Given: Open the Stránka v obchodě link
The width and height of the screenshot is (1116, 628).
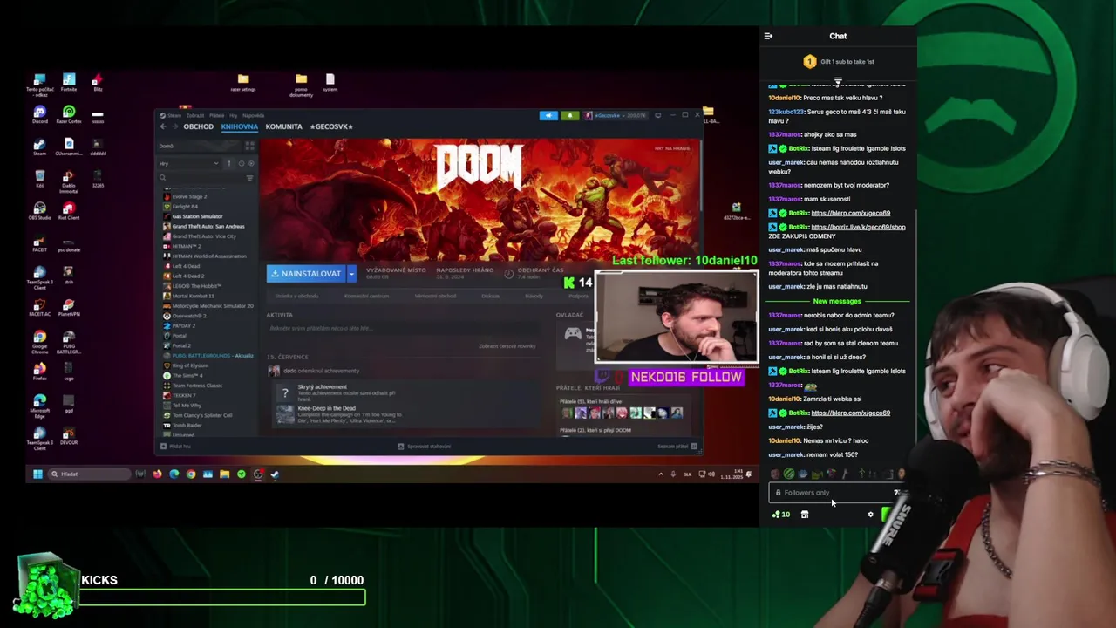Looking at the screenshot, I should point(296,296).
